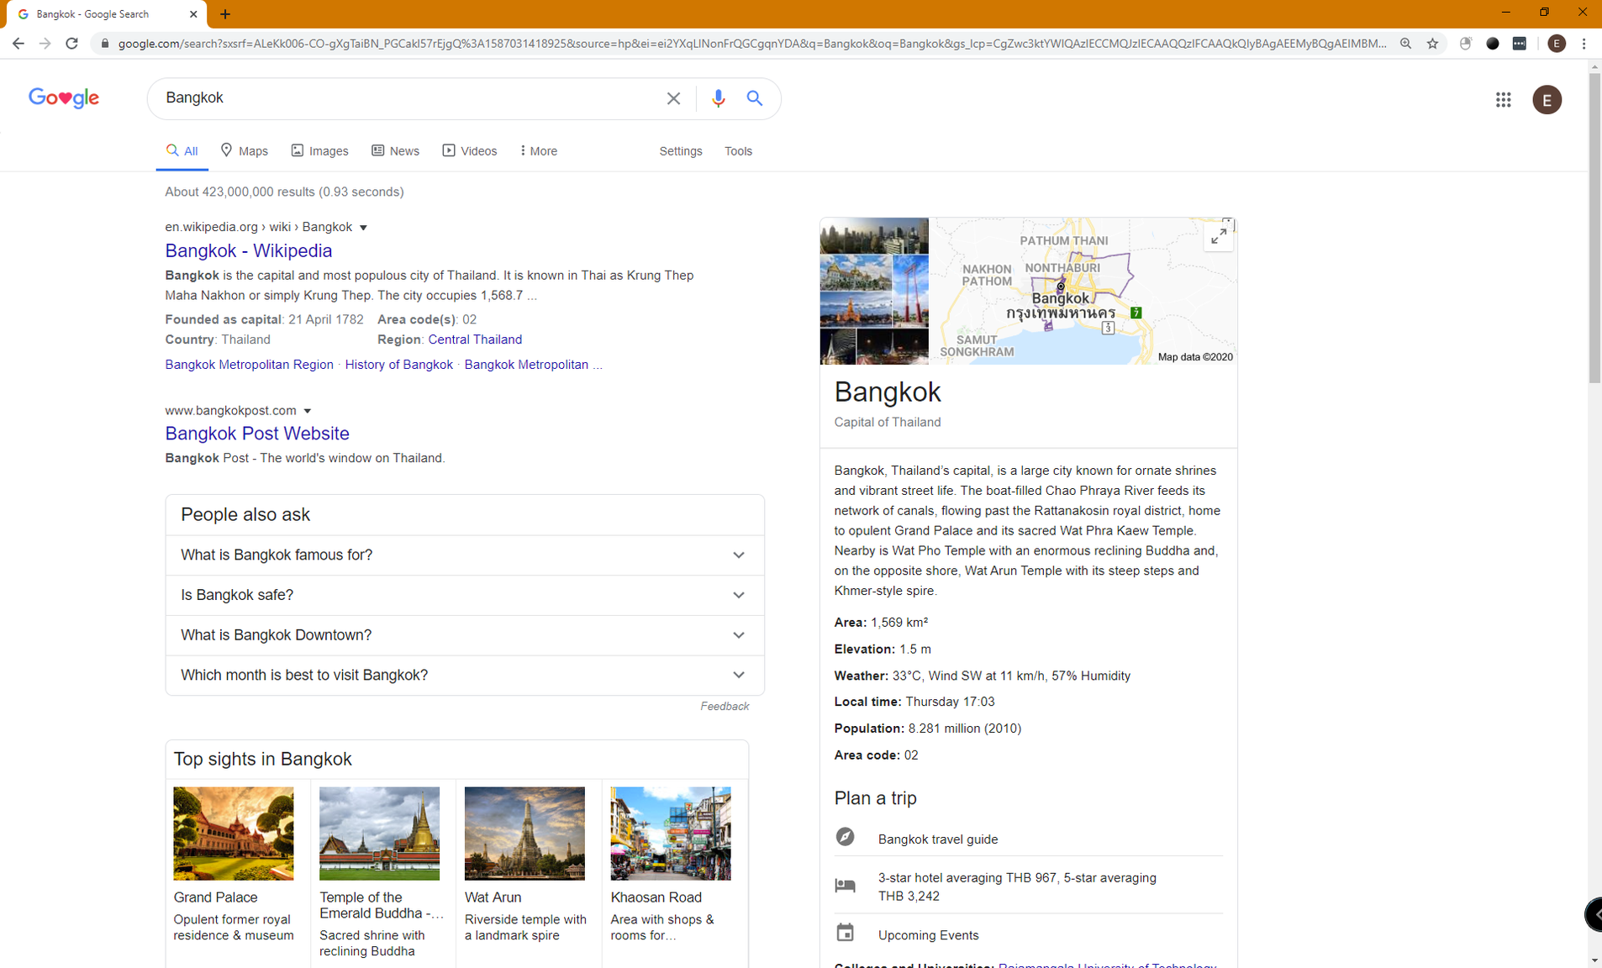Click the padlock site info icon
Screen dimensions: 1602x968
[x=104, y=44]
